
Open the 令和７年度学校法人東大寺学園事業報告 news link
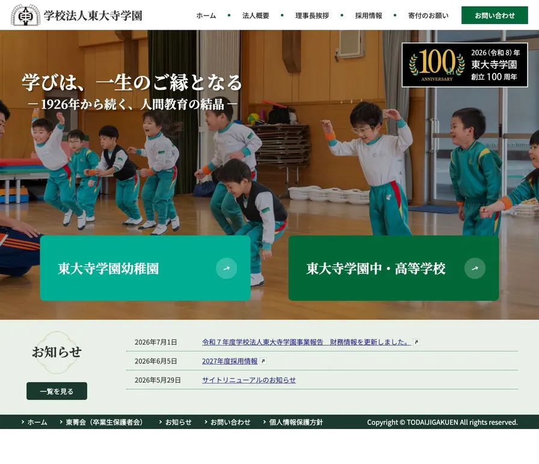(x=306, y=342)
